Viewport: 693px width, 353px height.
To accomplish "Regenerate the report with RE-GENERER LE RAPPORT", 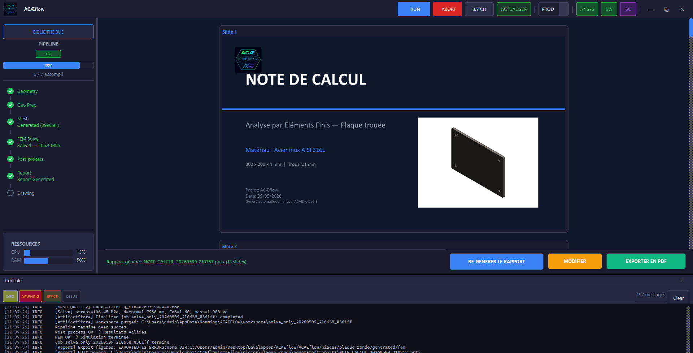I will click(x=497, y=261).
